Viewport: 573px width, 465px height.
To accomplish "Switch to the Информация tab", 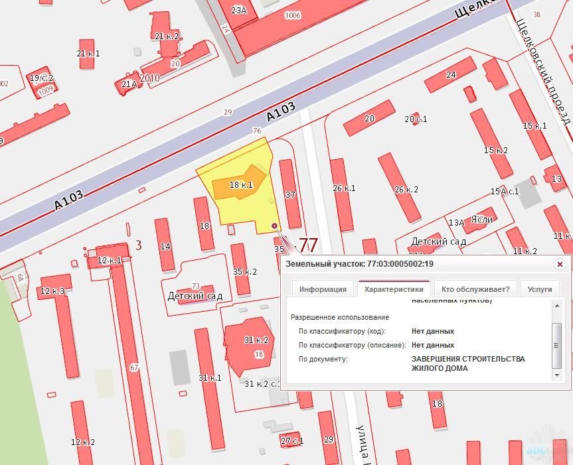I will click(x=323, y=289).
